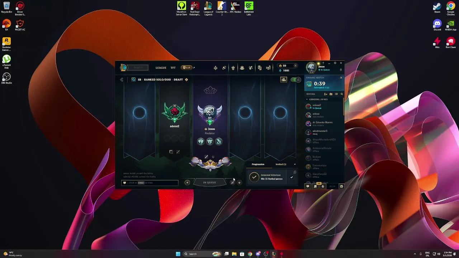Open OBS Studio desktop shortcut
The image size is (459, 258).
[x=6, y=78]
